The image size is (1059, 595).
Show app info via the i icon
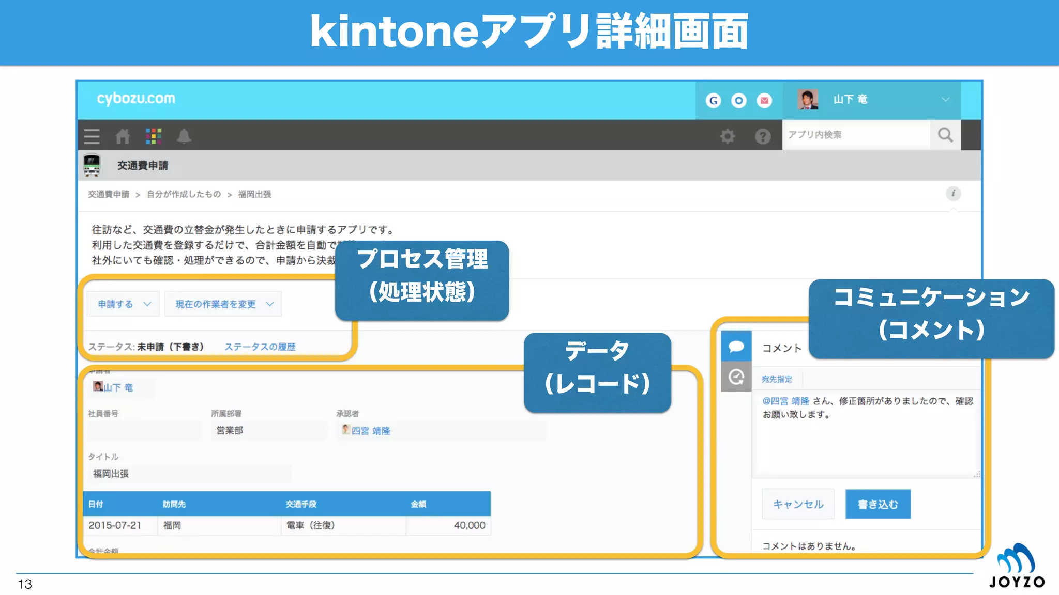(954, 193)
